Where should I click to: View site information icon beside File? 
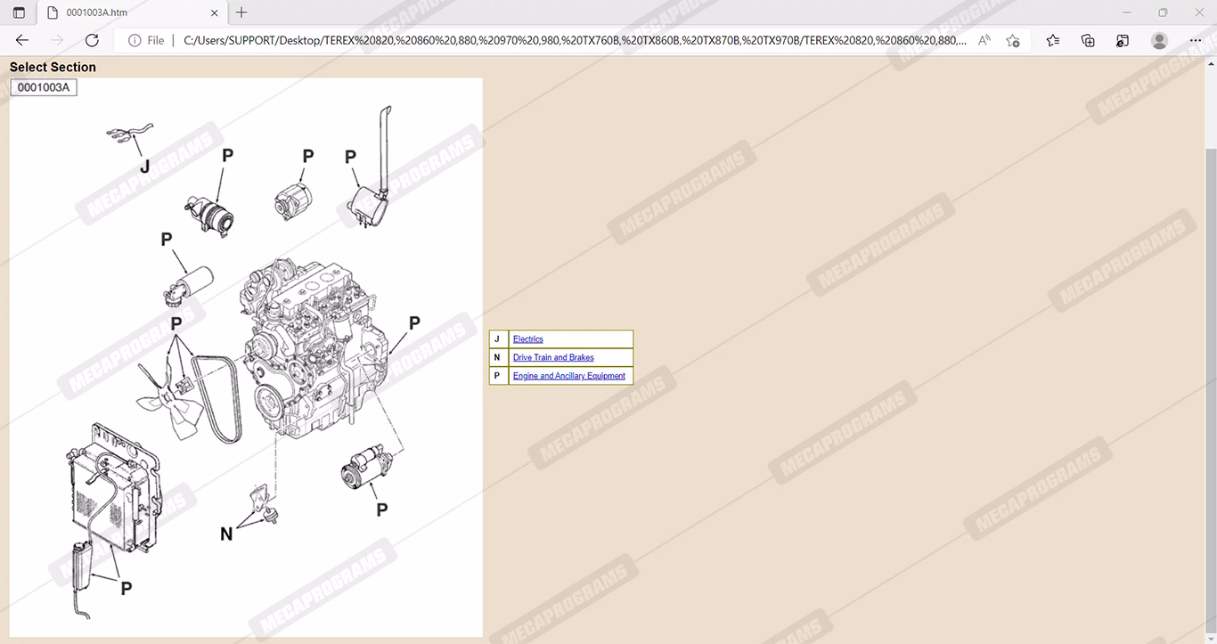[x=135, y=40]
